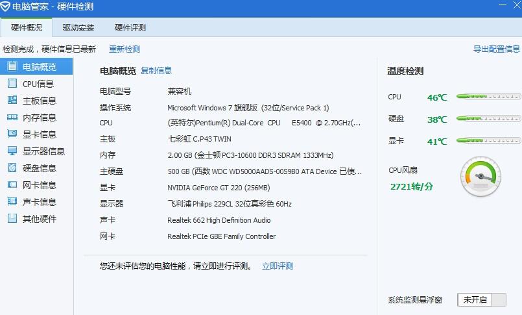Click the 立即评测 link
Viewport: 522px width, 315px height.
[x=278, y=266]
